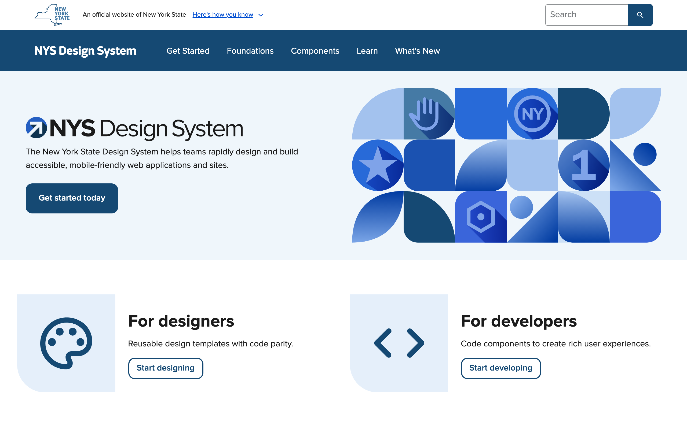Click 'Reusable design templates with code parity.' text
This screenshot has height=429, width=687.
210,343
